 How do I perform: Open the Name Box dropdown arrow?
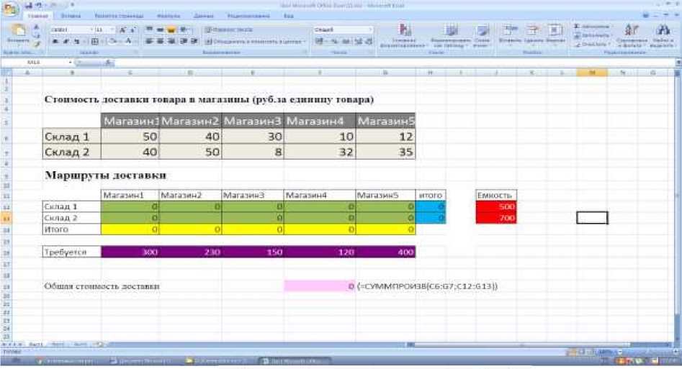[x=71, y=63]
